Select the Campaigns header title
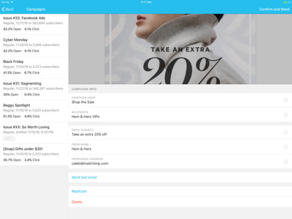 36,10
